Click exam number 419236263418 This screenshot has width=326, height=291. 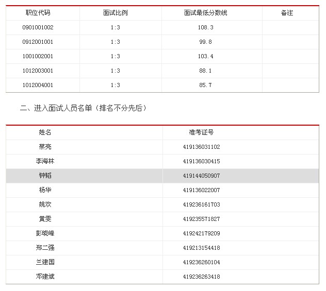tap(201, 277)
